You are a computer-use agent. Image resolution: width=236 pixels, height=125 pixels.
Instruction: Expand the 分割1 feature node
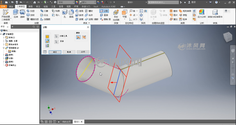4,58
